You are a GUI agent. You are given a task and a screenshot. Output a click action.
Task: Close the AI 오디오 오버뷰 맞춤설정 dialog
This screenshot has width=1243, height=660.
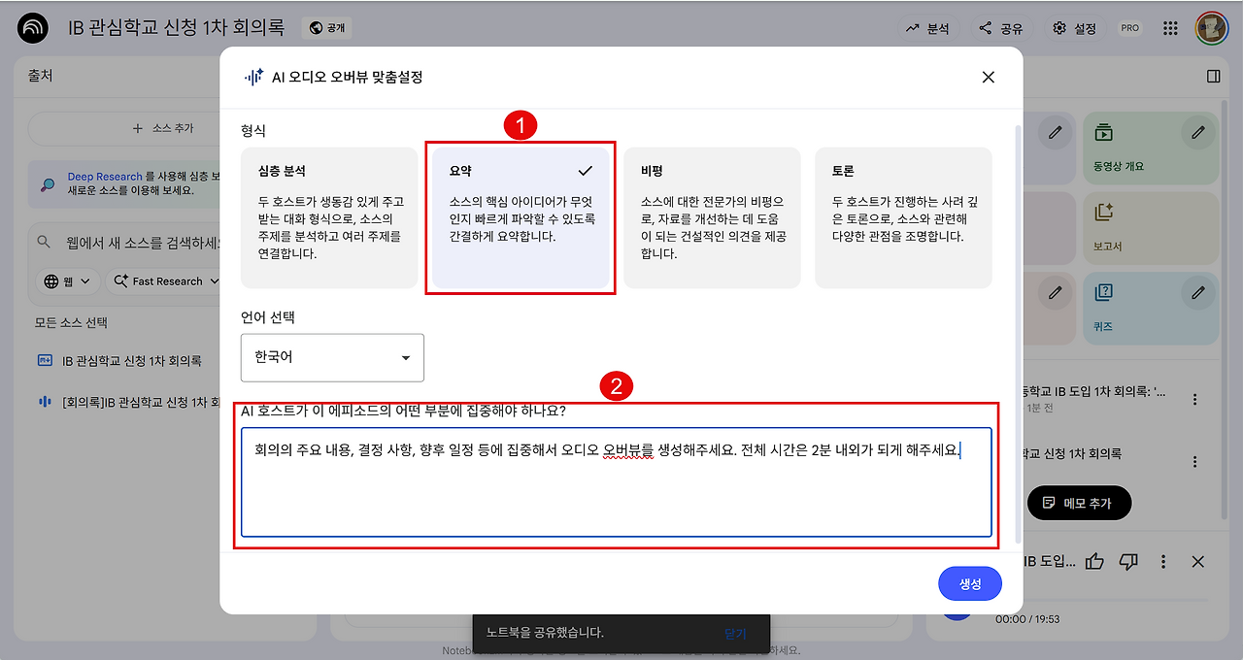pyautogui.click(x=988, y=78)
